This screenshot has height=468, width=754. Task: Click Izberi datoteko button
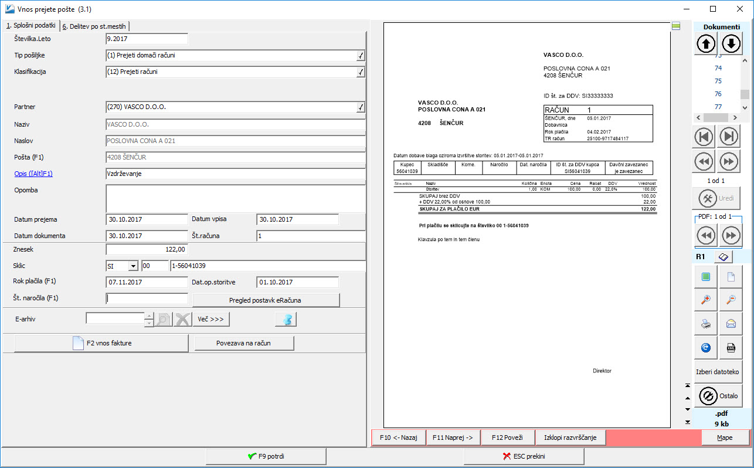point(718,372)
